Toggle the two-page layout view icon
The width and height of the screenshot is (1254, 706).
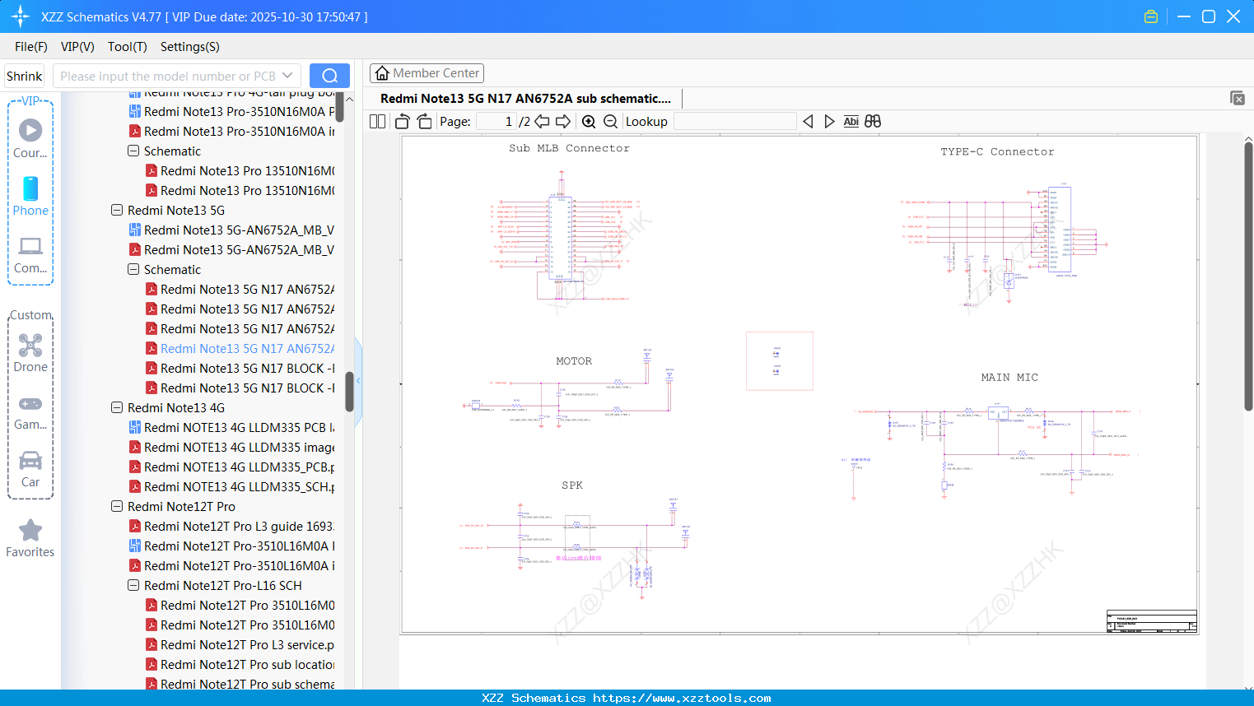coord(378,122)
